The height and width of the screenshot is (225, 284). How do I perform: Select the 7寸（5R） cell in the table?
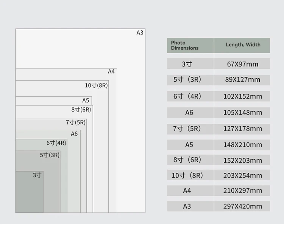(x=190, y=129)
